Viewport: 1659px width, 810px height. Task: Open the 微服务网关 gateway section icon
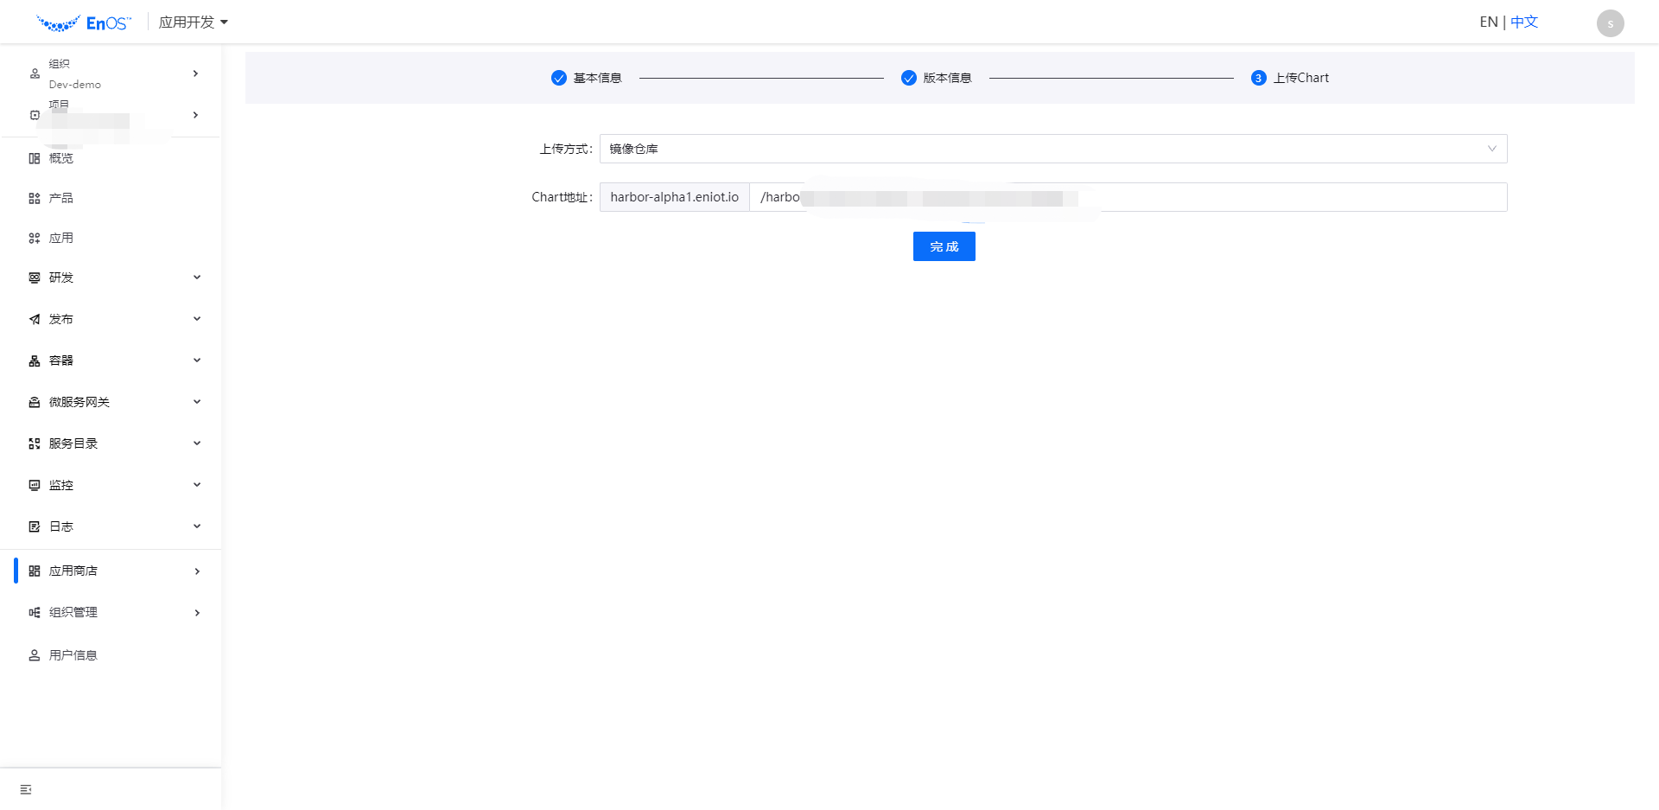34,402
